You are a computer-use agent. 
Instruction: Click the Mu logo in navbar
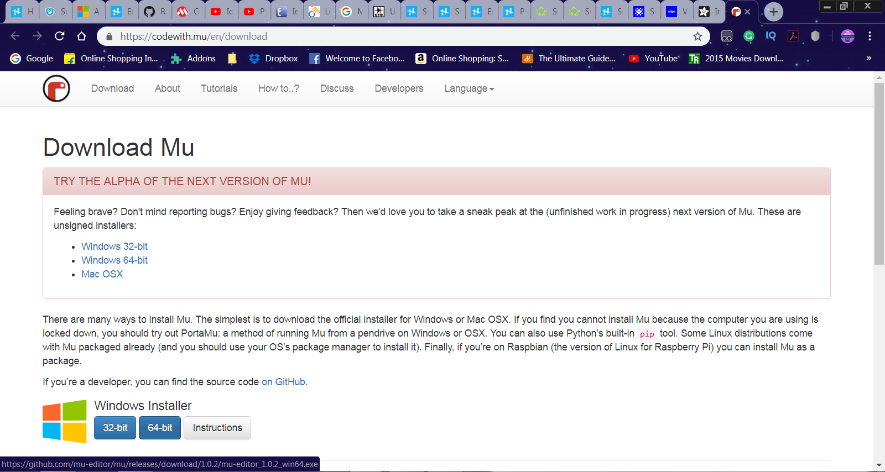tap(56, 88)
